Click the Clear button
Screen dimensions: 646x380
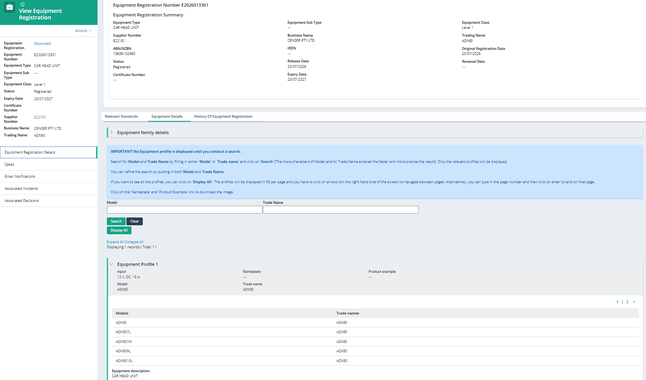[x=135, y=221]
